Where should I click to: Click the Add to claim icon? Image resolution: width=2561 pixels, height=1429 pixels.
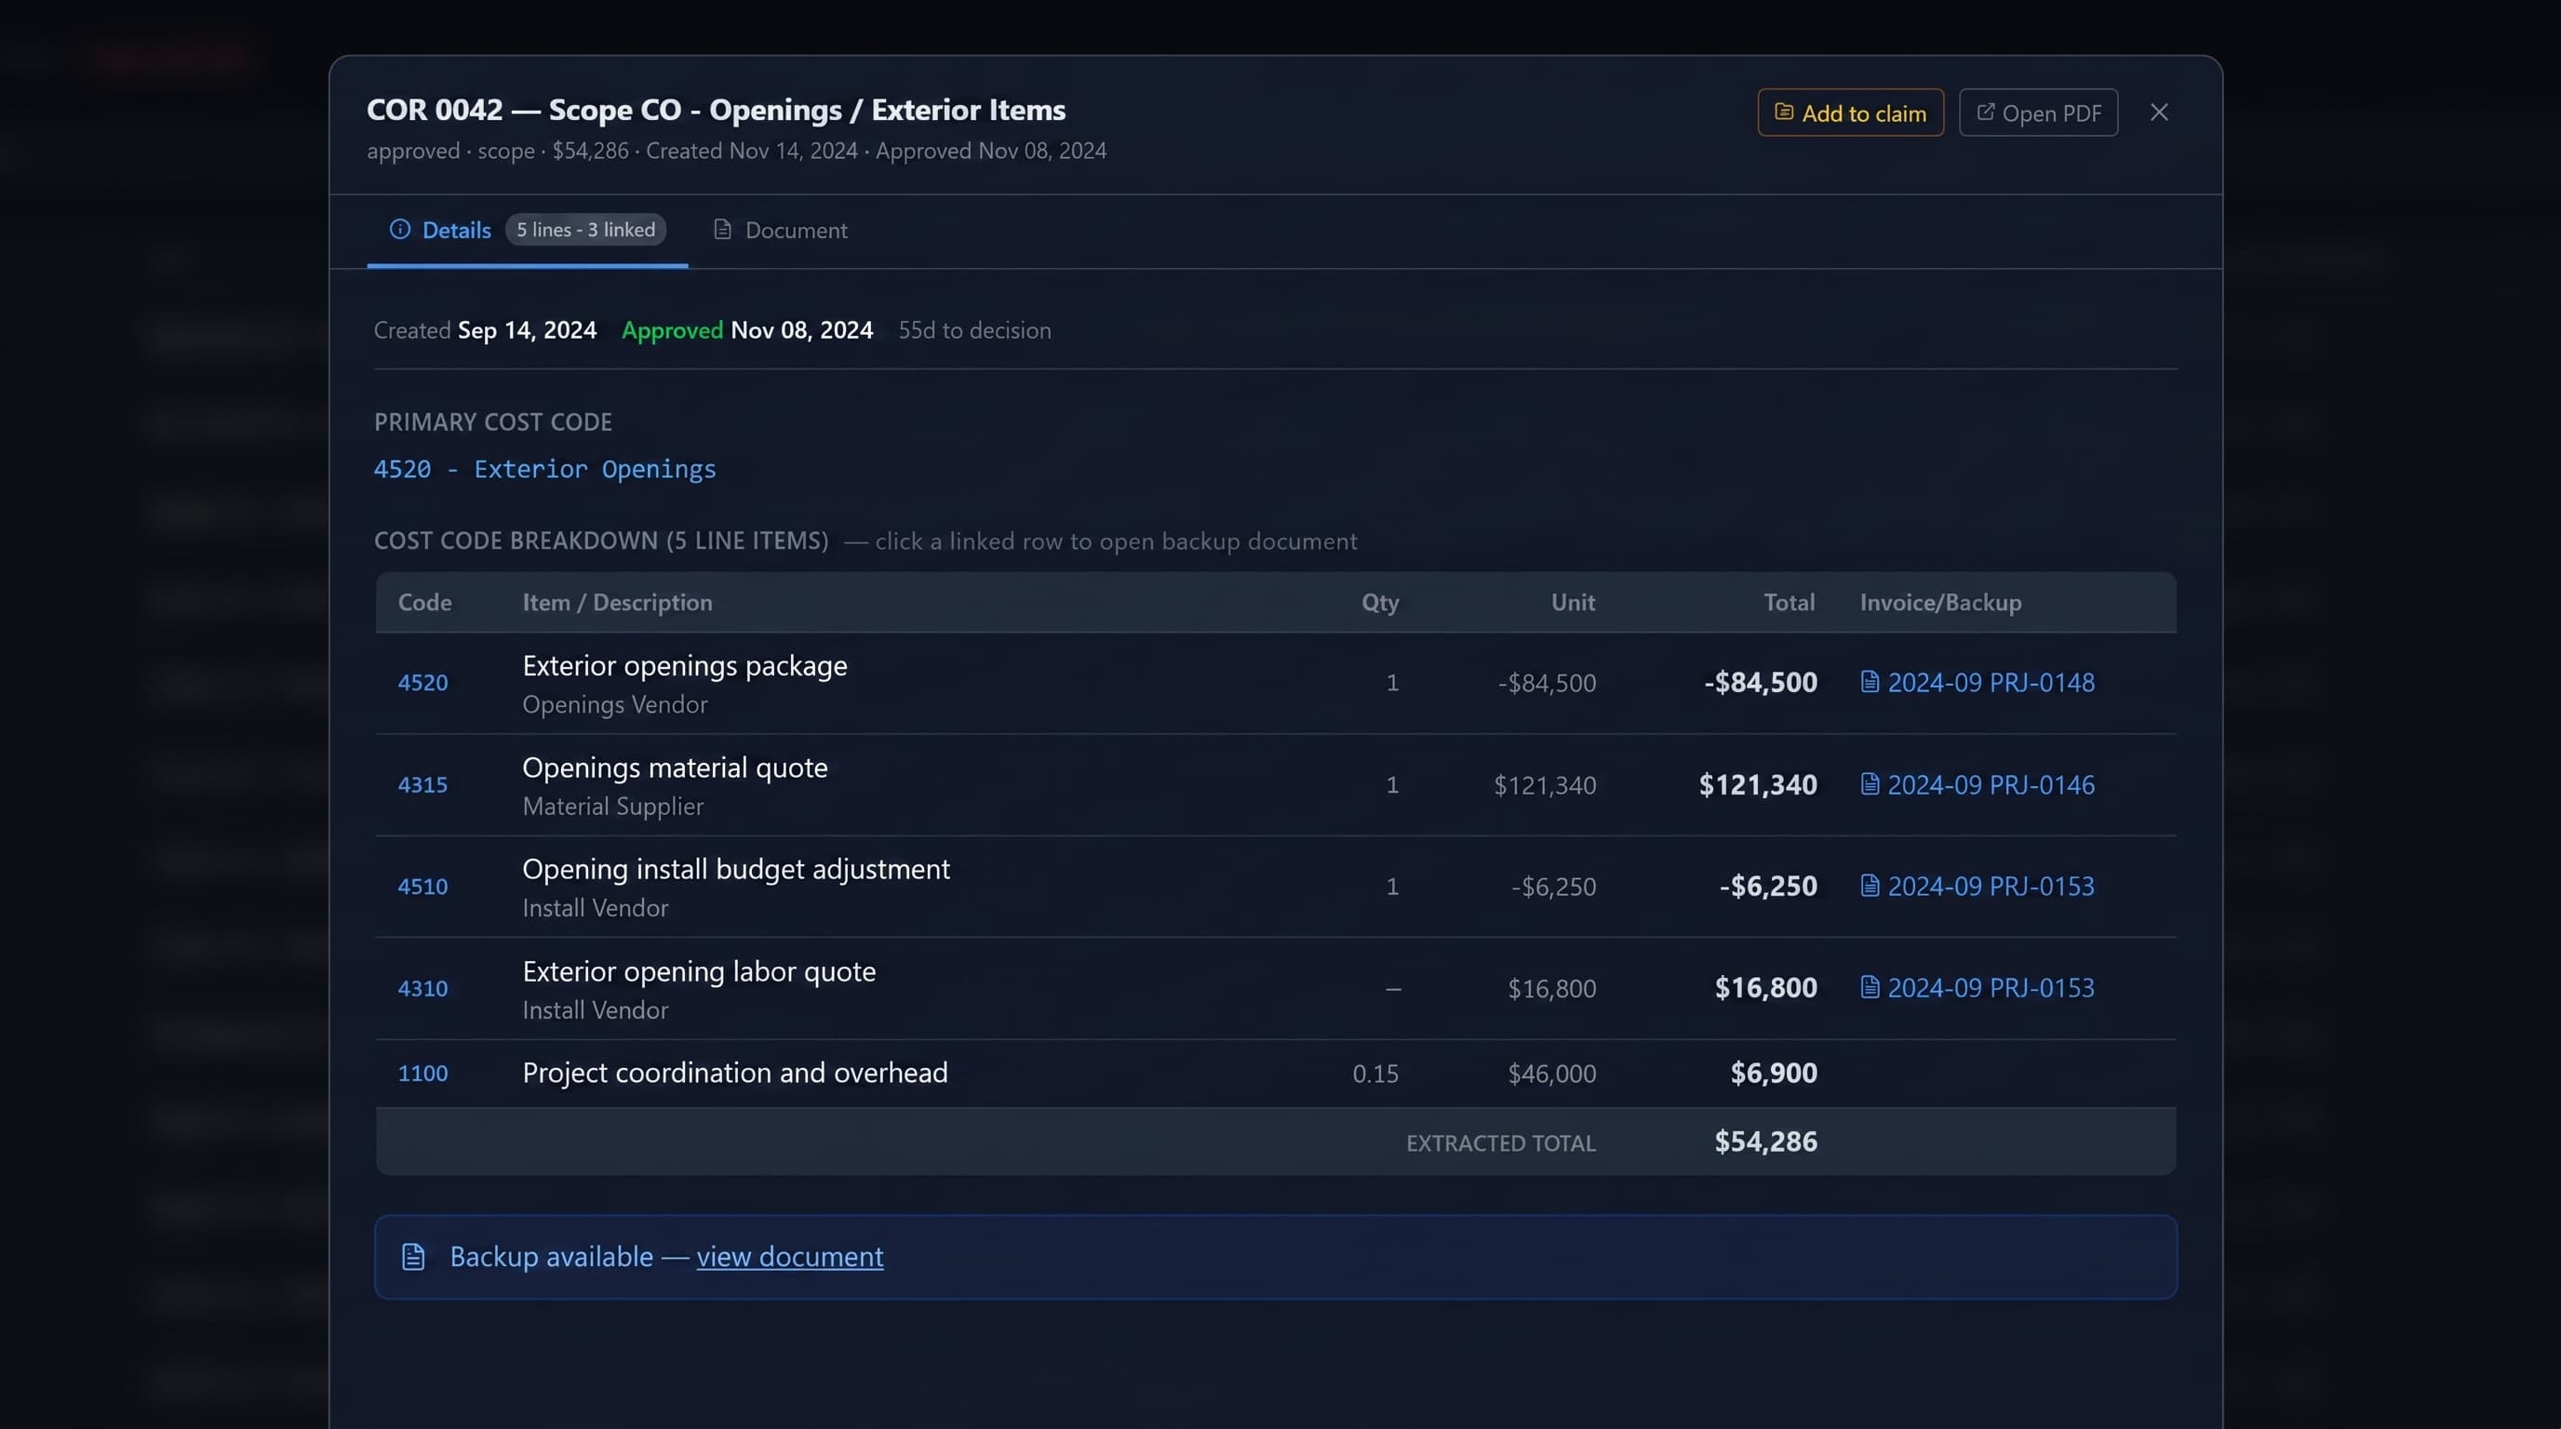pyautogui.click(x=1784, y=113)
